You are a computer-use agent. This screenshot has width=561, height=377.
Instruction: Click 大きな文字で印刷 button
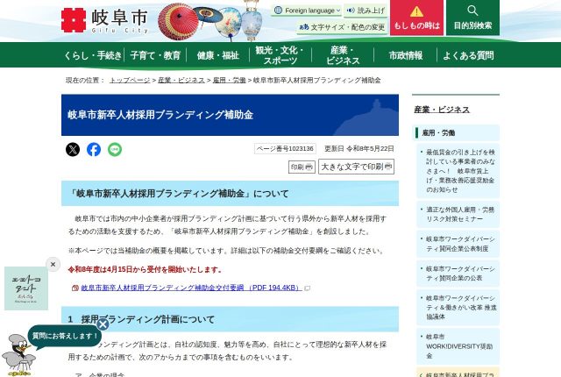[357, 167]
